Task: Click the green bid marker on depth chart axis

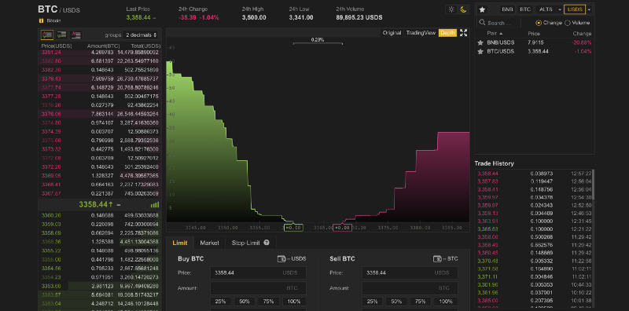Action: (293, 228)
